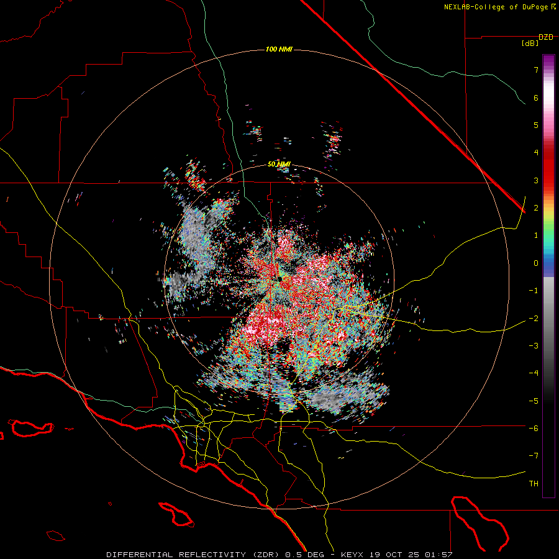Click the 6 value on the color scale

click(536, 98)
